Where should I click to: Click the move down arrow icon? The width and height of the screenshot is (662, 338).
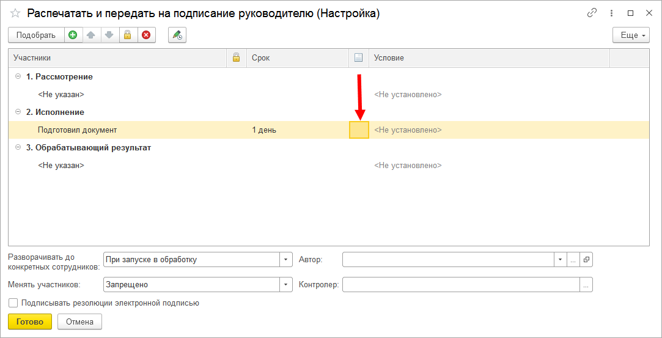click(109, 35)
